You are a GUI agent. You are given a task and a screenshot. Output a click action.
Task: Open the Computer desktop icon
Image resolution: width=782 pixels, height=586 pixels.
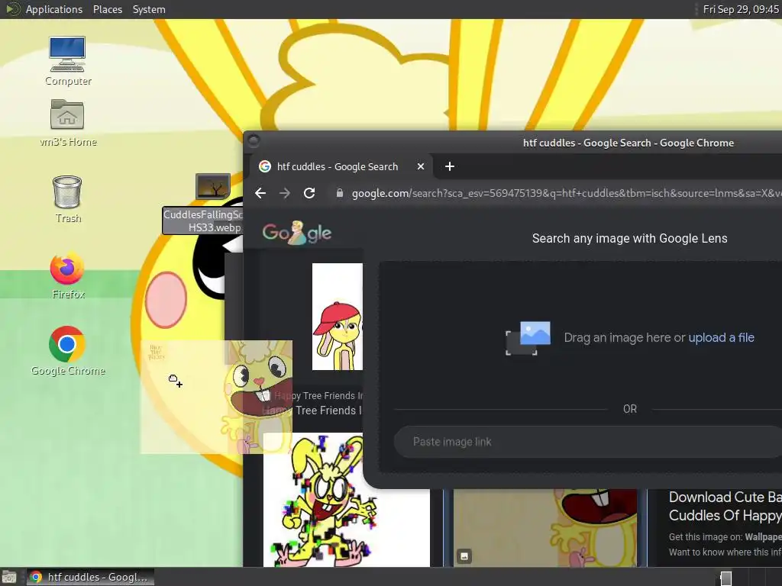tap(67, 60)
